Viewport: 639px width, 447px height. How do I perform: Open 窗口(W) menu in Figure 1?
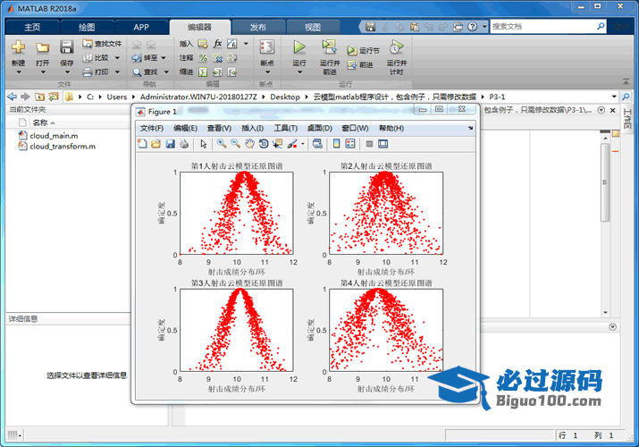click(355, 129)
